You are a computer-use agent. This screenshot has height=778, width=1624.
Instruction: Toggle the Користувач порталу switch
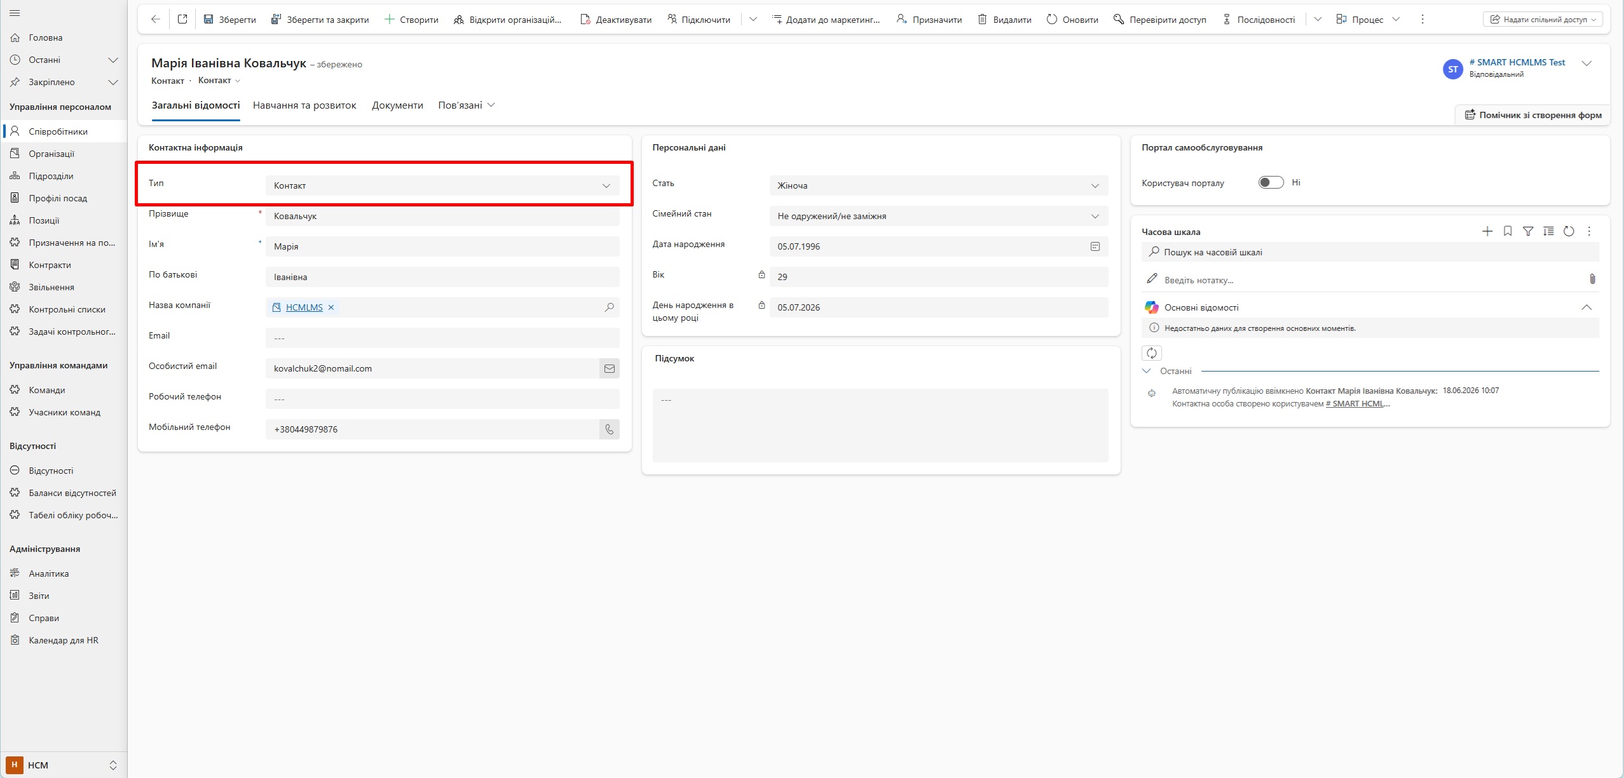click(1271, 182)
